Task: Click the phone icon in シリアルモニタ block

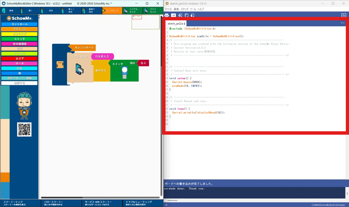Action: coord(80,69)
